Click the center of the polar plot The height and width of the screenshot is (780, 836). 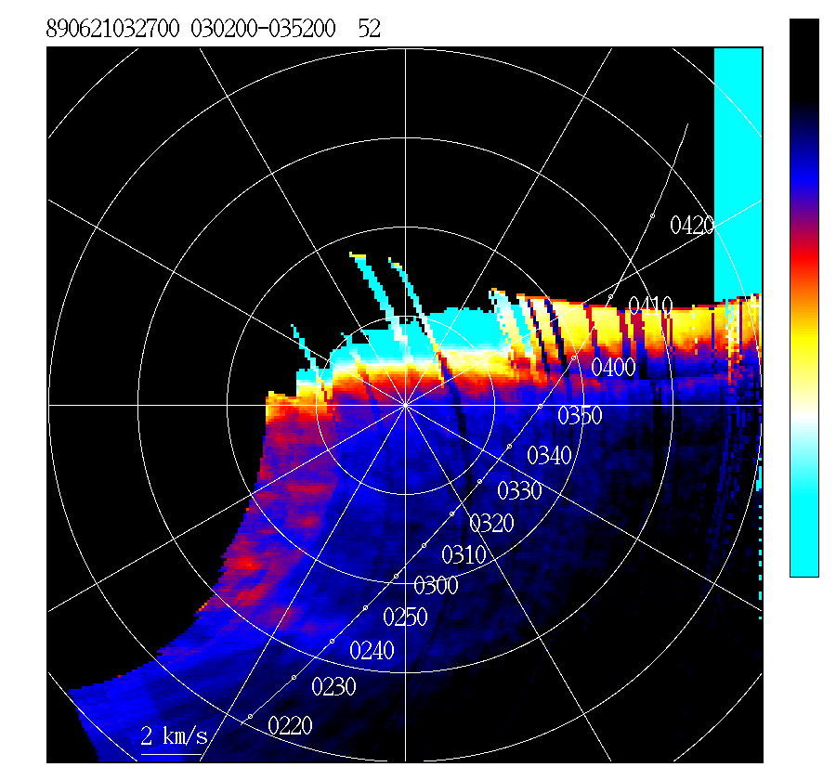point(405,405)
